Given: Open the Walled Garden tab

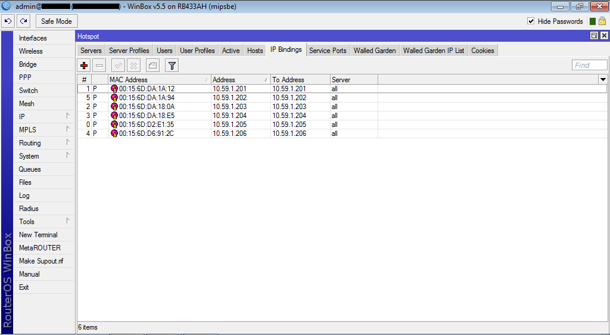Looking at the screenshot, I should point(375,51).
